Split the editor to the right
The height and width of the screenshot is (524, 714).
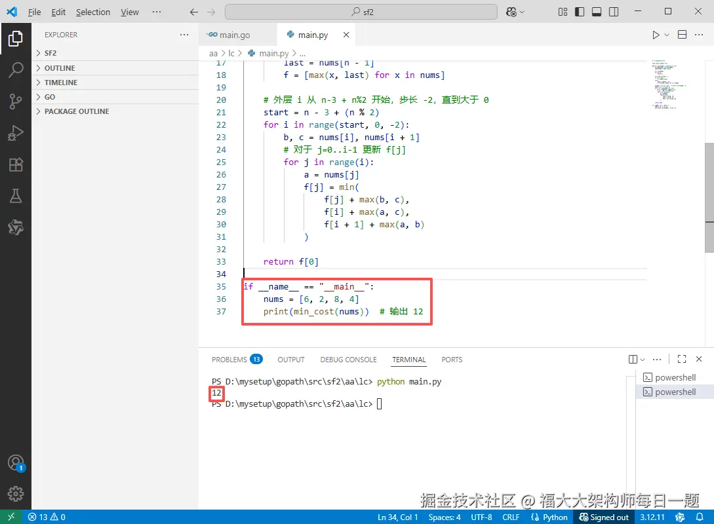click(682, 35)
